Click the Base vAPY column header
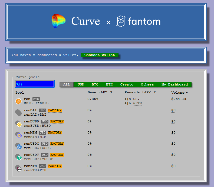The image size is (214, 187). coord(97,92)
